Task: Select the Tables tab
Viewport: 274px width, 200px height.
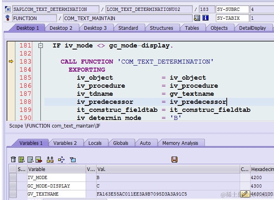Action: tap(192, 28)
